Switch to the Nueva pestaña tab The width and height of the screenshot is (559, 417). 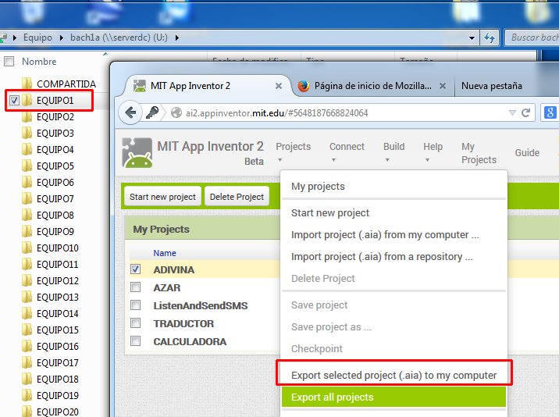click(491, 86)
